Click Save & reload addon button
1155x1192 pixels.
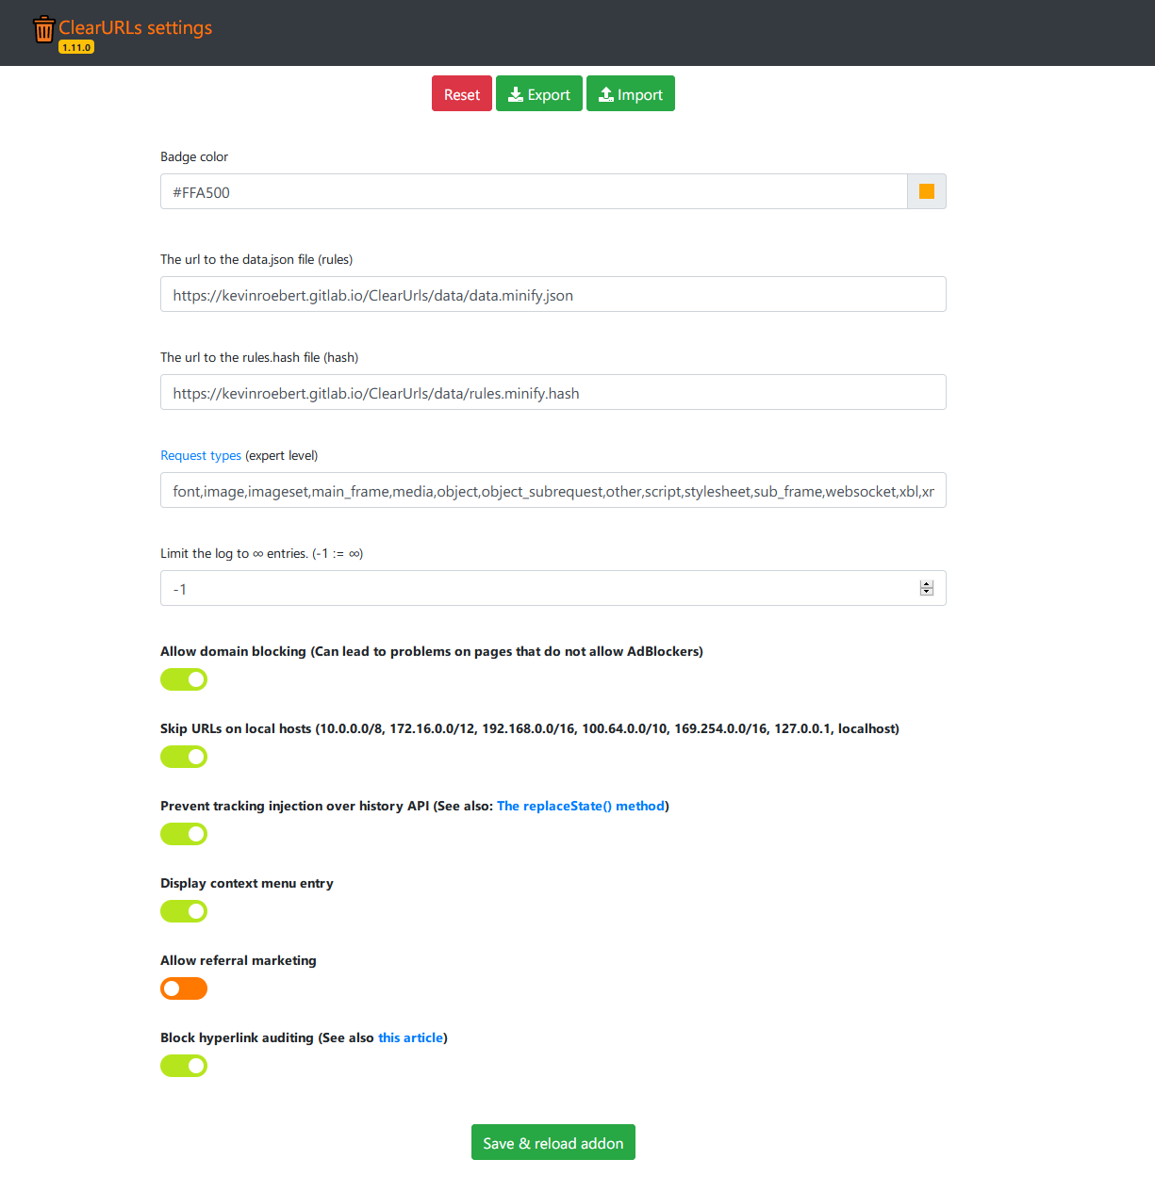553,1143
